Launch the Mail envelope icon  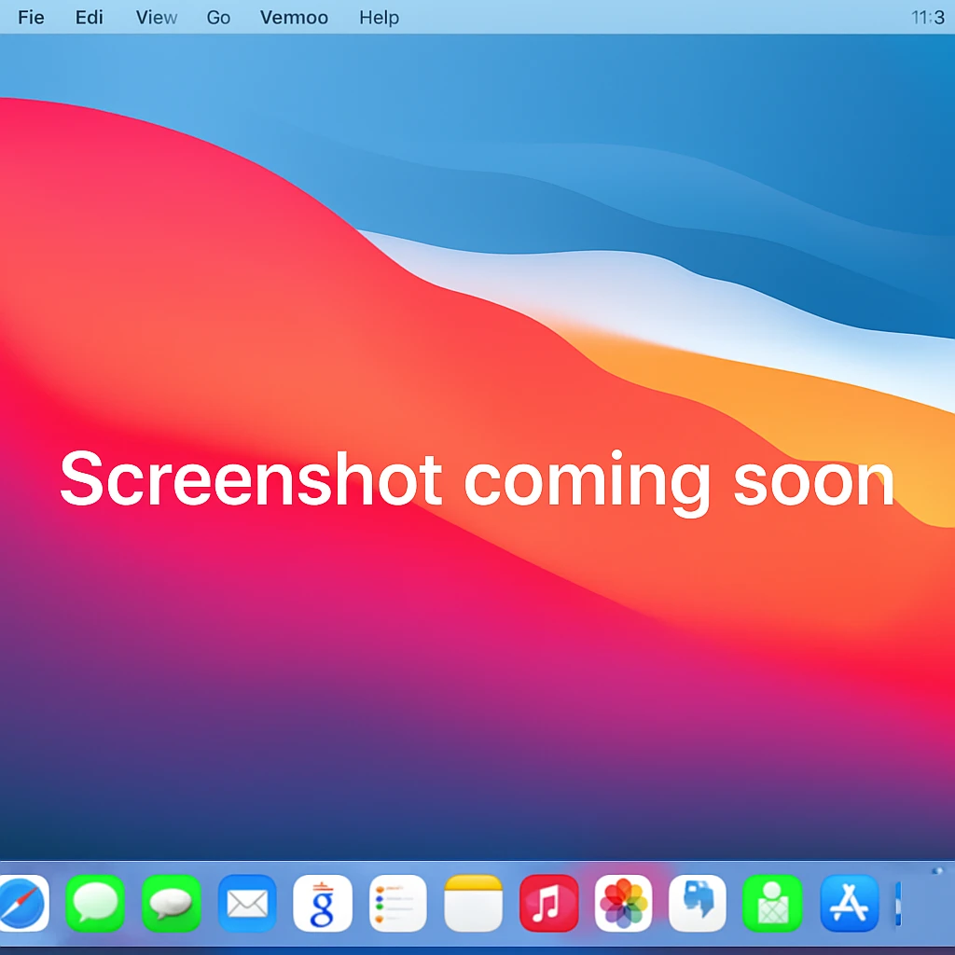[246, 903]
